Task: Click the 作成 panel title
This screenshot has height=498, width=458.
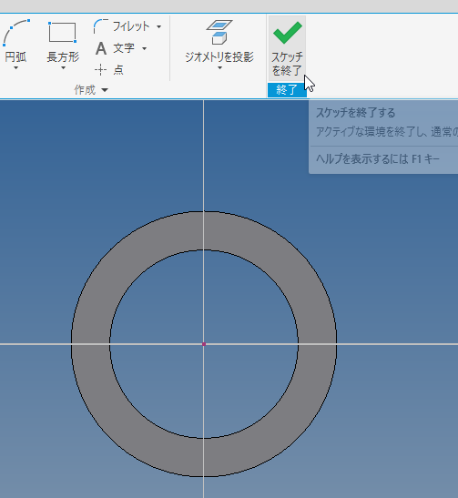Action: pyautogui.click(x=85, y=90)
